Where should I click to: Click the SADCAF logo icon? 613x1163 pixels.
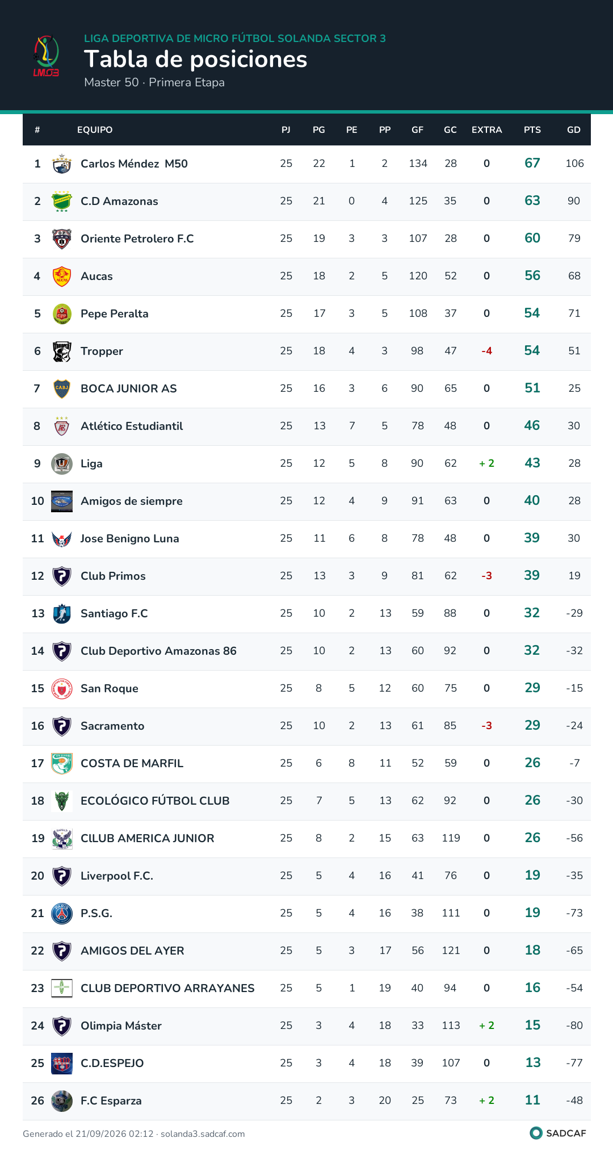[x=536, y=1133]
